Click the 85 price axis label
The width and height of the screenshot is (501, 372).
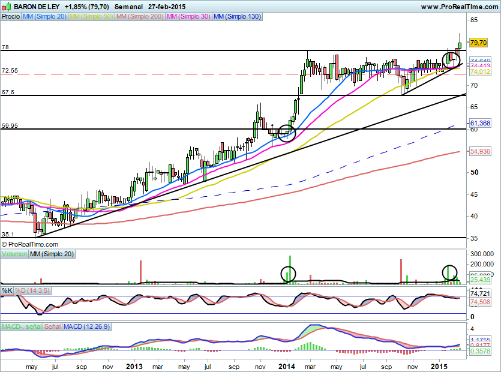[x=474, y=20]
